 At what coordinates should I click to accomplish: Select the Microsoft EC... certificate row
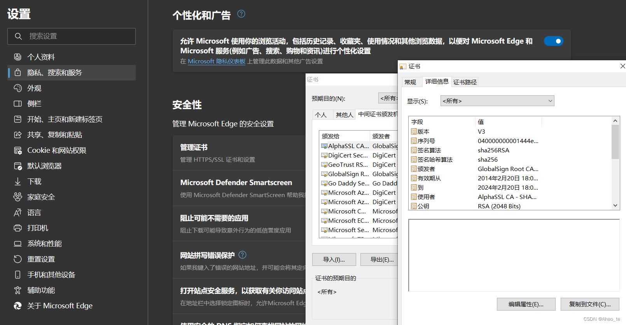(x=359, y=221)
